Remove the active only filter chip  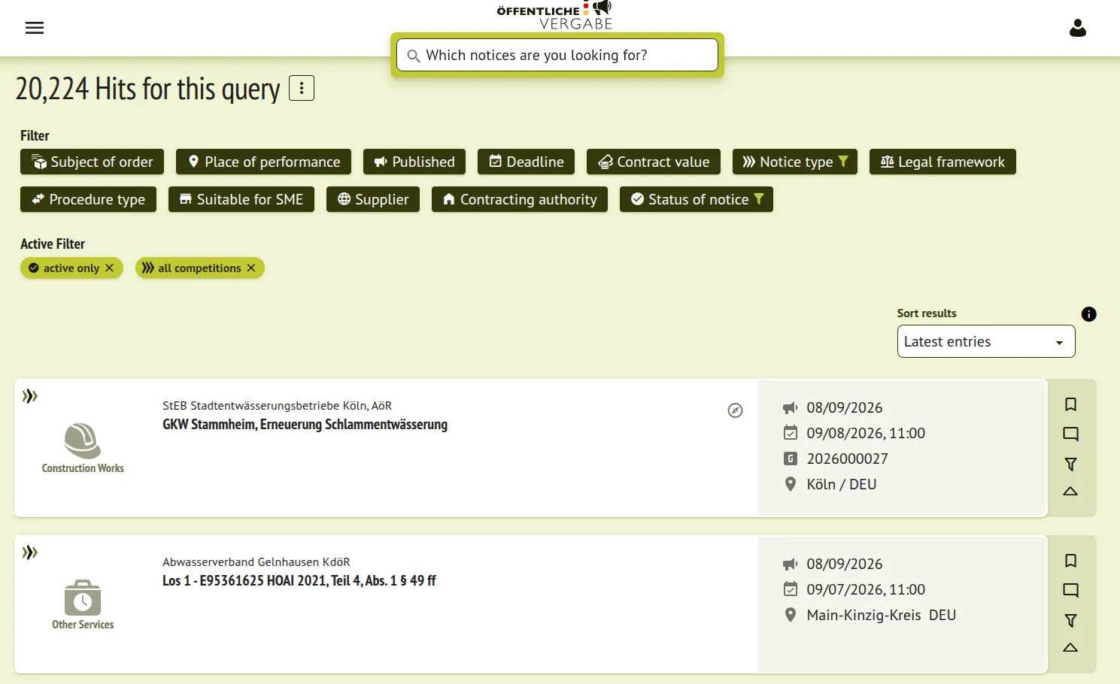pos(109,268)
